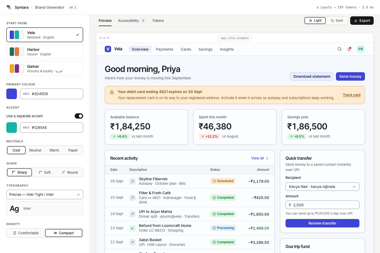Click the +6.4% trend badge
This screenshot has height=253, width=380.
pos(120,137)
